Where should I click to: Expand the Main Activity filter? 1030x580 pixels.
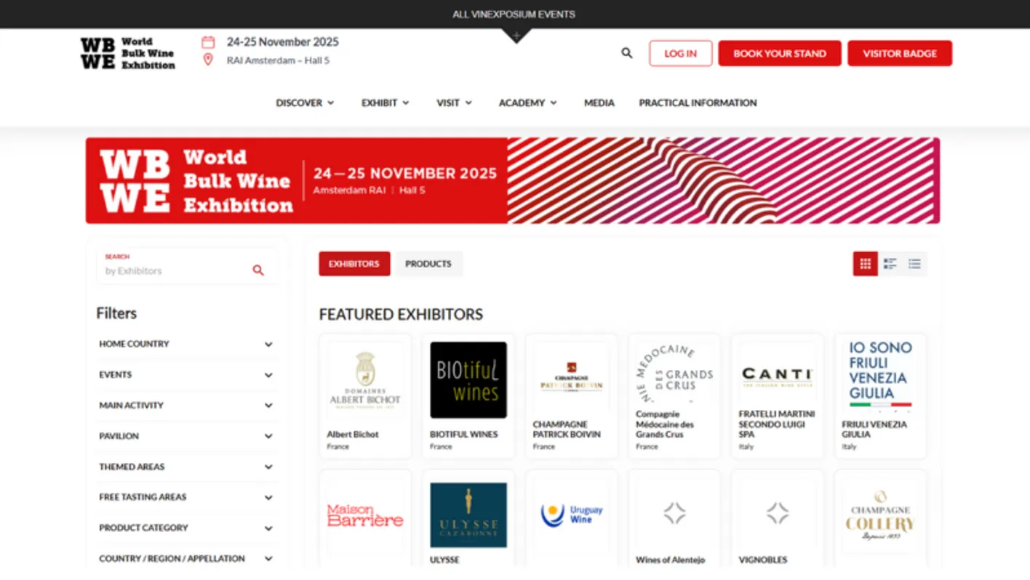187,406
